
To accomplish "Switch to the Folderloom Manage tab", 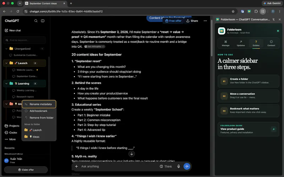I will tap(225, 43).
